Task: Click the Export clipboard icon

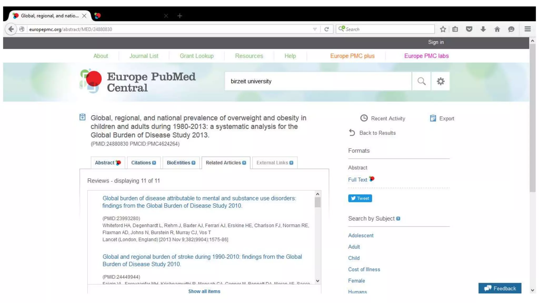Action: [433, 118]
